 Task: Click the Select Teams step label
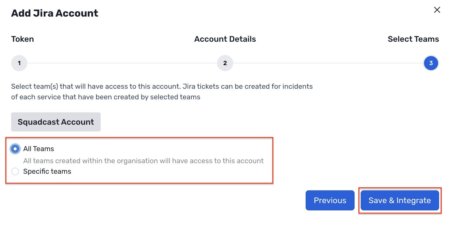point(413,39)
